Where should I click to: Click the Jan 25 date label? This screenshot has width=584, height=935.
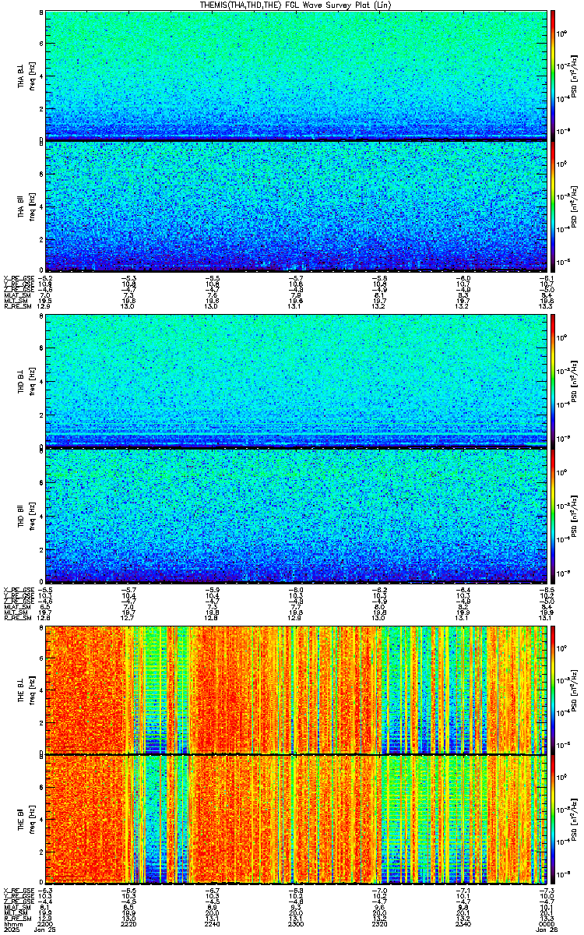(46, 929)
